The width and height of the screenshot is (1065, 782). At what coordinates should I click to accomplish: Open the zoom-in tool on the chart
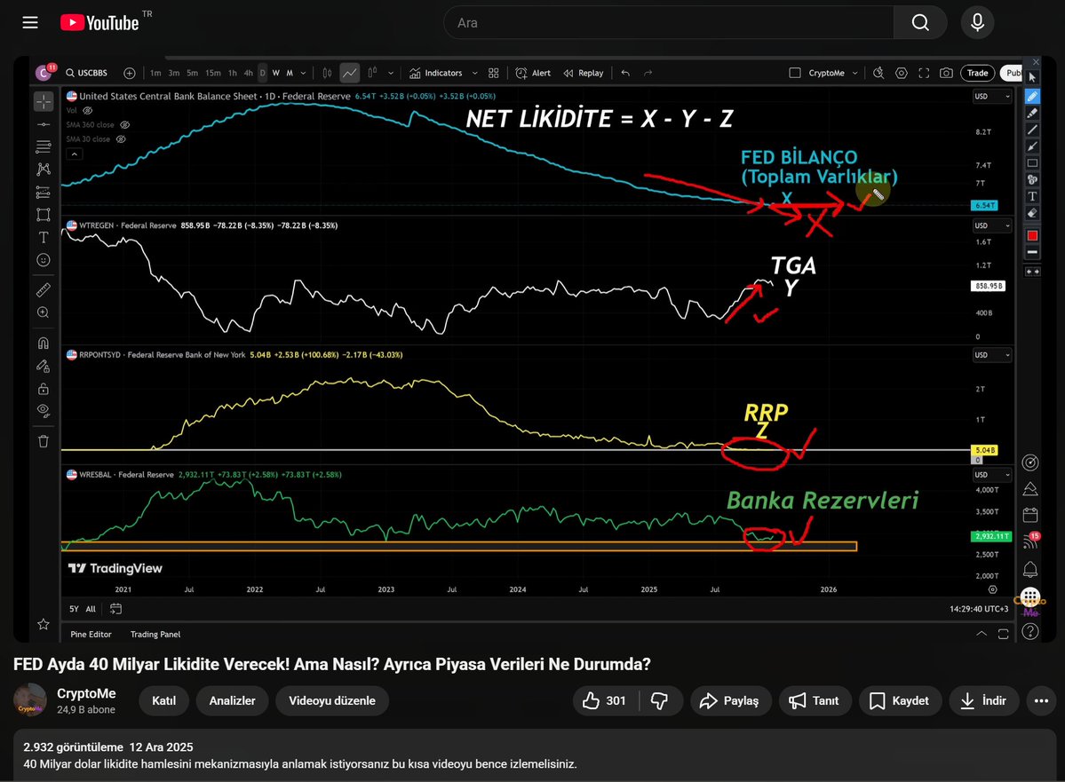[43, 312]
